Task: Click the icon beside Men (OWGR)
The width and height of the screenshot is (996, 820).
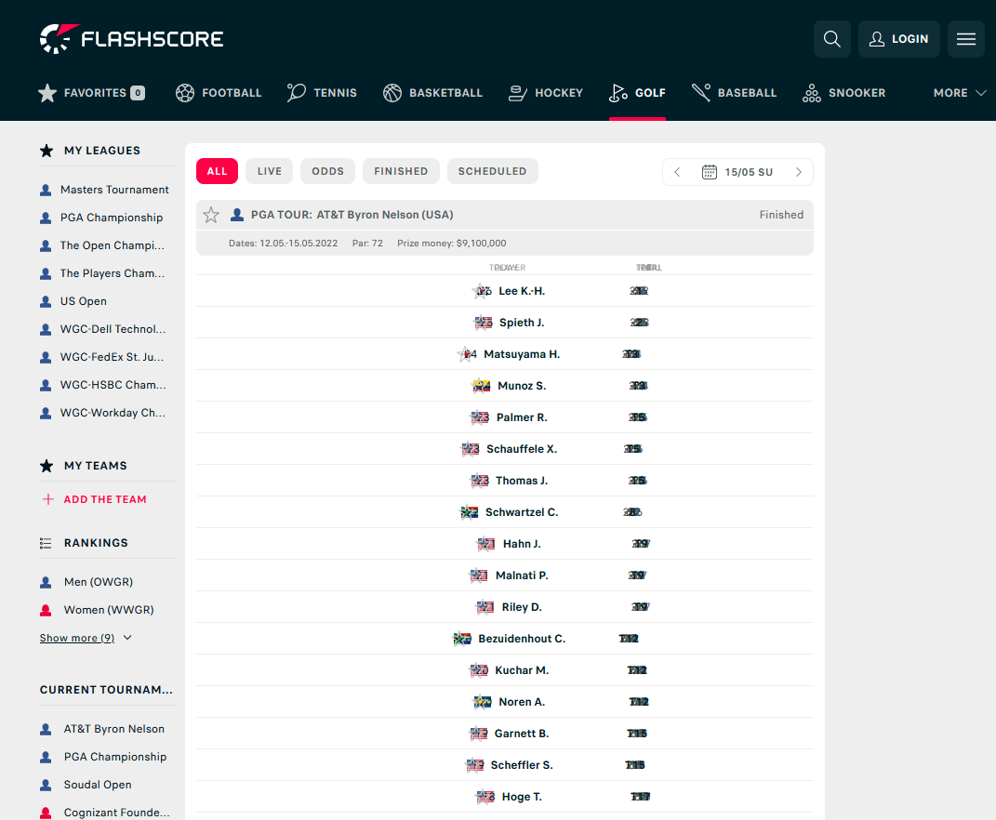Action: pyautogui.click(x=46, y=582)
